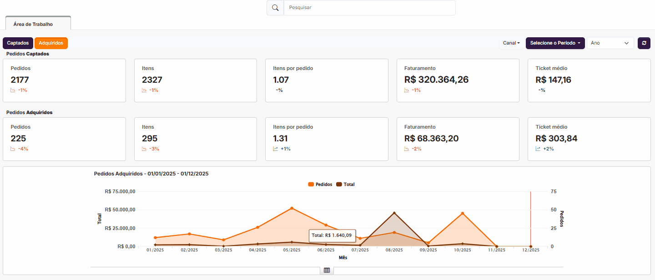Click the Pedidos Adquiridos section heading

point(29,112)
